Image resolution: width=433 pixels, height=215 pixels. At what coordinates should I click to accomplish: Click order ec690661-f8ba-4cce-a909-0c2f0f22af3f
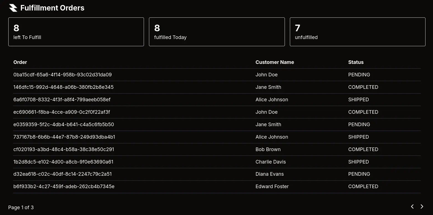(x=62, y=112)
